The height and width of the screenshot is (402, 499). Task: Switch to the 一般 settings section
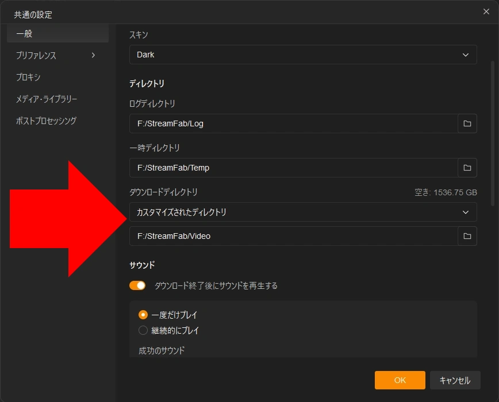click(57, 33)
